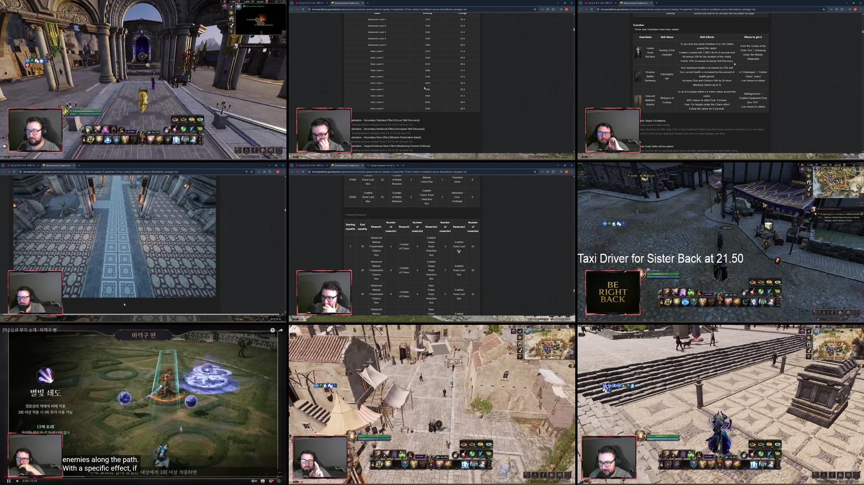
Task: Exit fullscreen on the Korean video player
Action: [x=279, y=481]
